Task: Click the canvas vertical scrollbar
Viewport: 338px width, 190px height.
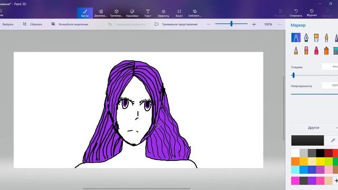Action: point(284,108)
